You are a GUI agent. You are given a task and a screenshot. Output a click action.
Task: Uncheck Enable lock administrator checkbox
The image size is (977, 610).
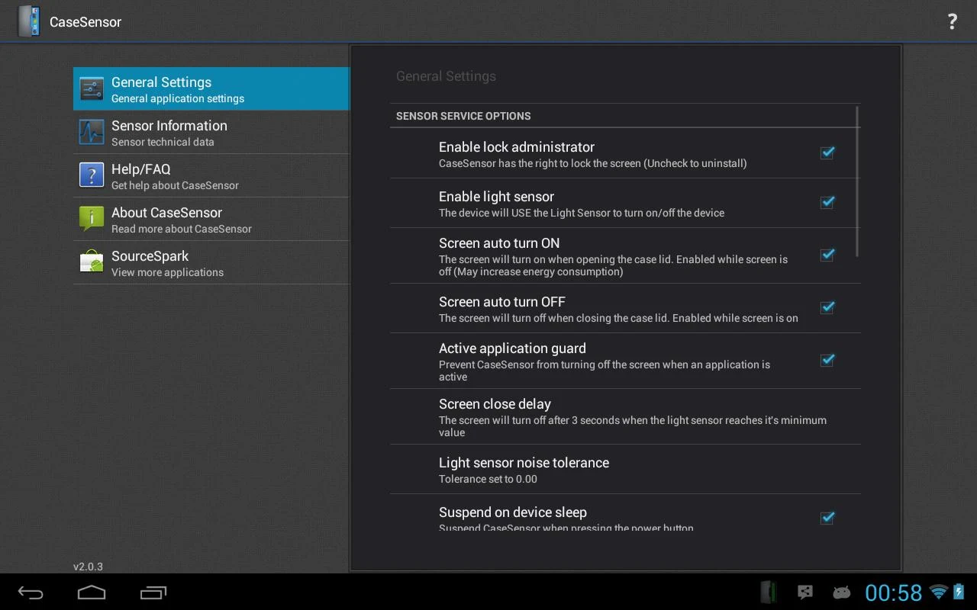tap(827, 152)
